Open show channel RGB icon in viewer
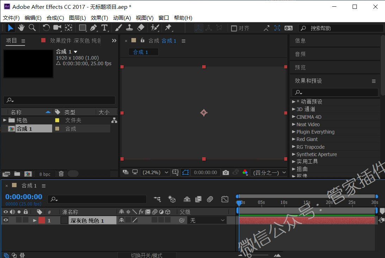Screen dimensions: 385x258 click(245, 172)
